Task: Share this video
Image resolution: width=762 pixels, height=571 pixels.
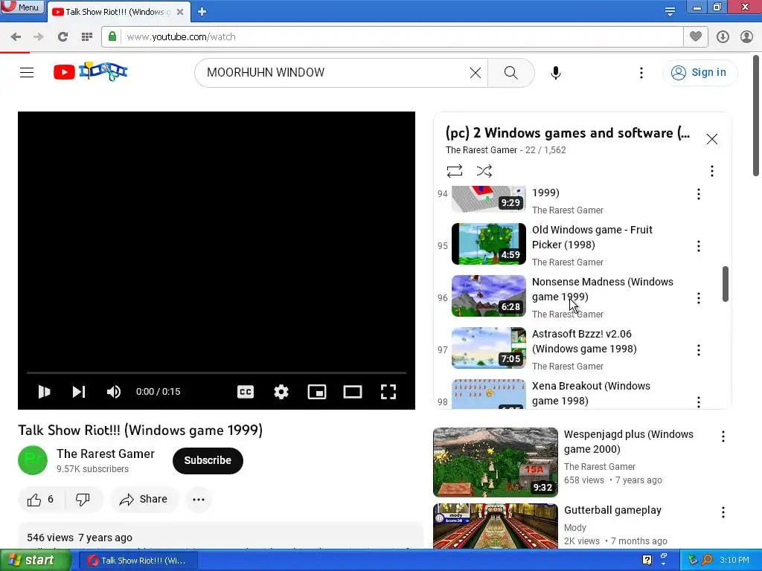Action: pos(144,499)
